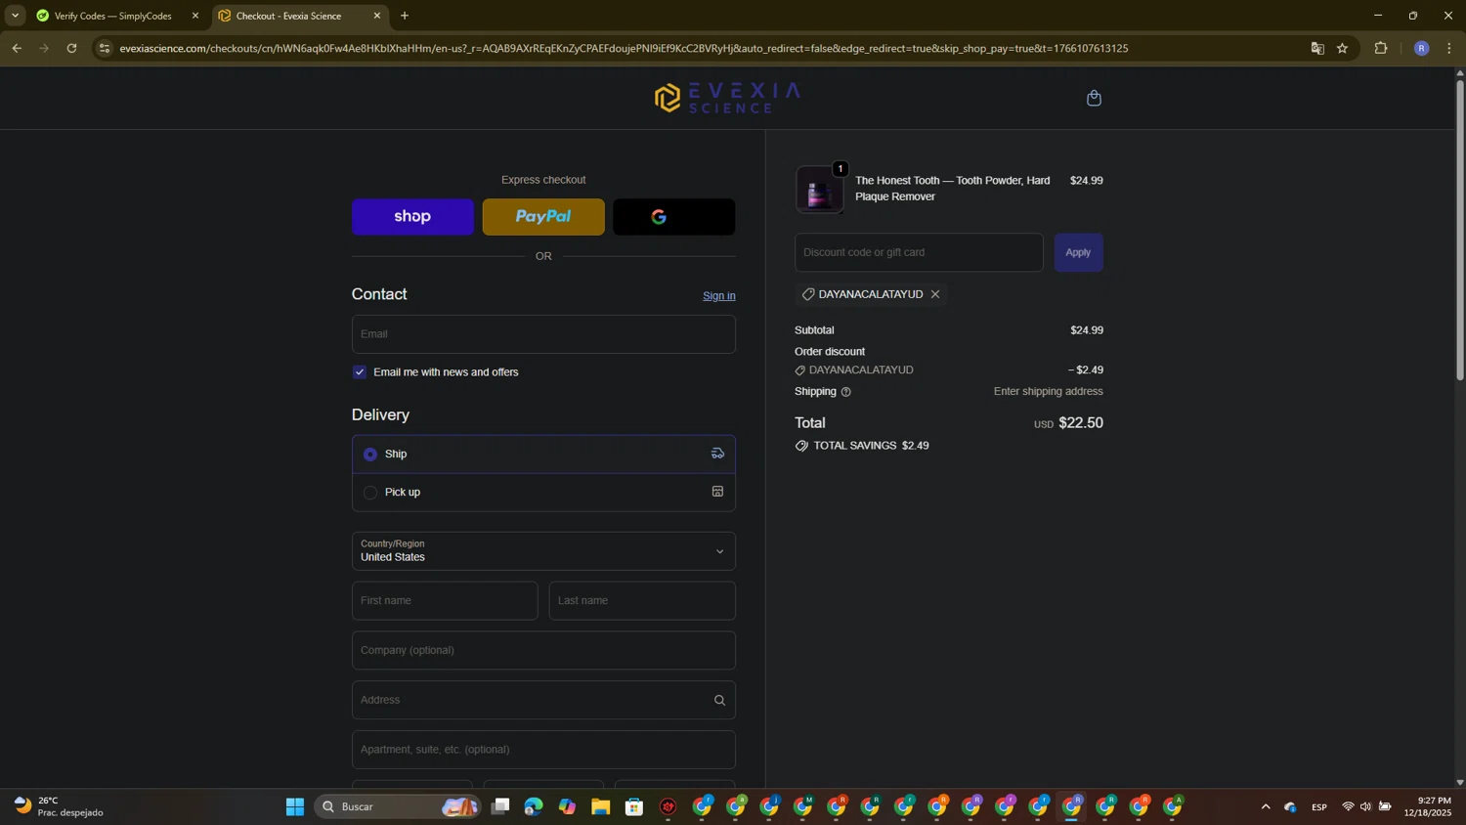Focus the Last name field
The width and height of the screenshot is (1466, 825).
[x=642, y=601]
